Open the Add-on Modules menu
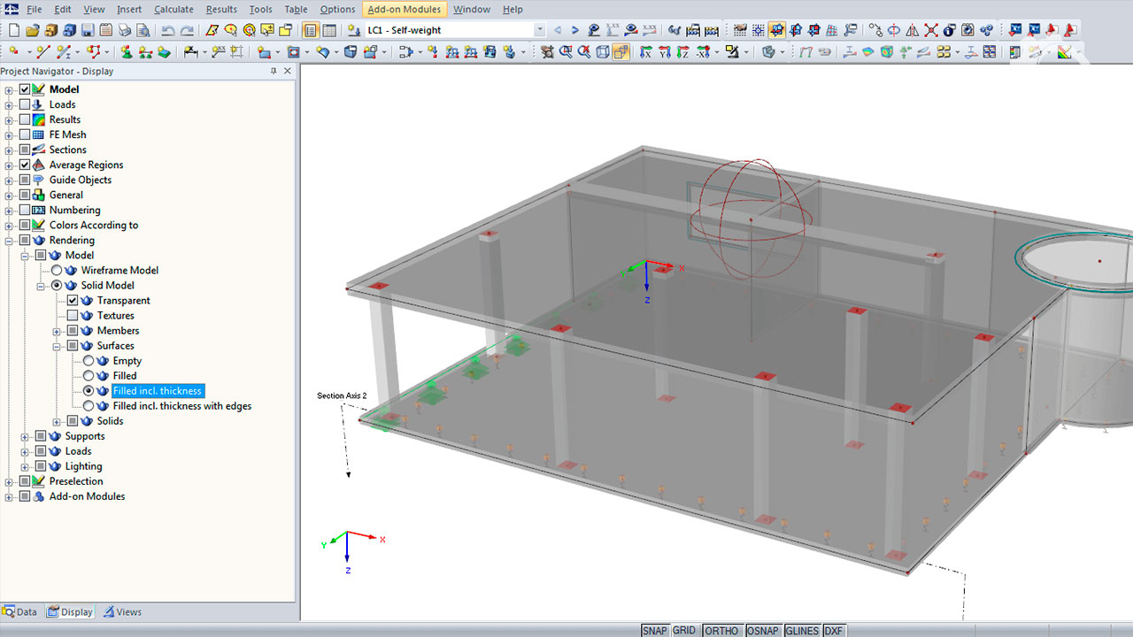 (x=403, y=9)
